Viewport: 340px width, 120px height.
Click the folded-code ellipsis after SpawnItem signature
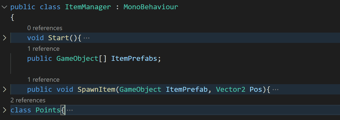[275, 90]
